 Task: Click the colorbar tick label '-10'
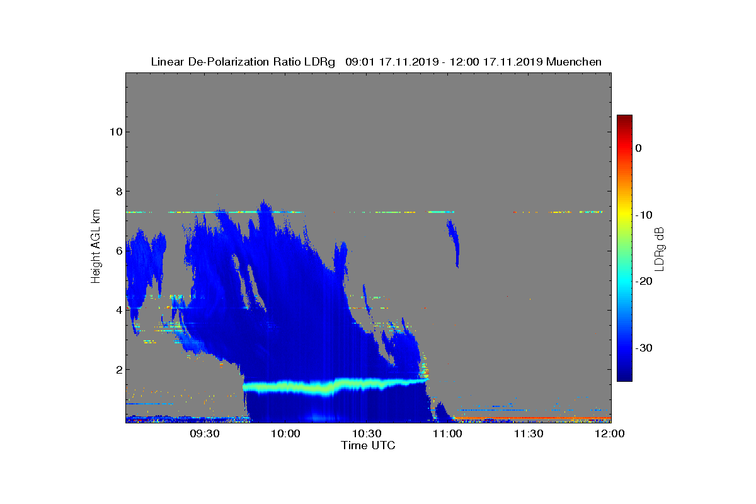click(x=644, y=215)
